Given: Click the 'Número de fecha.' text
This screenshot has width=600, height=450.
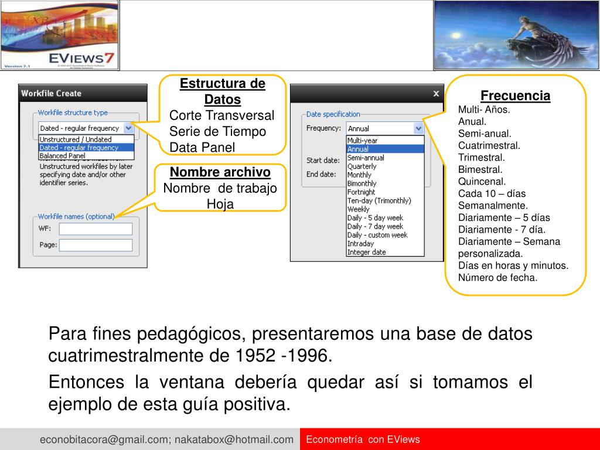Looking at the screenshot, I should (498, 278).
